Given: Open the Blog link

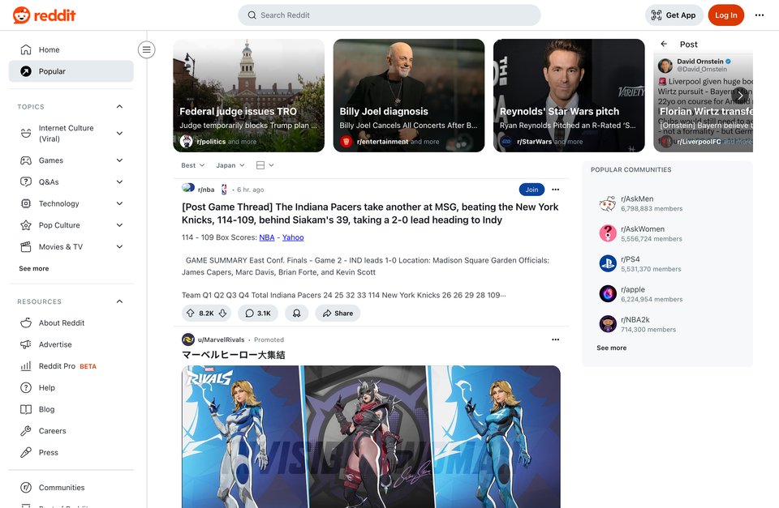Looking at the screenshot, I should click(71, 409).
